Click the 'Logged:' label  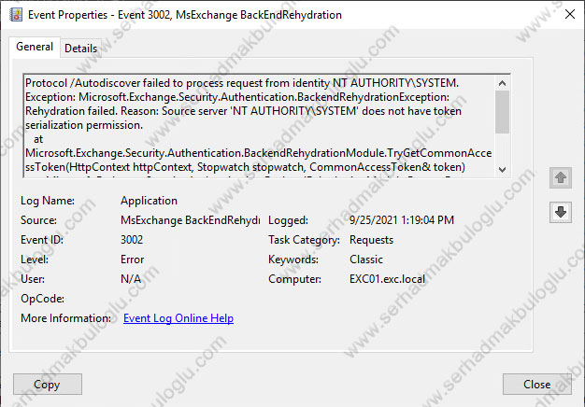click(x=288, y=220)
